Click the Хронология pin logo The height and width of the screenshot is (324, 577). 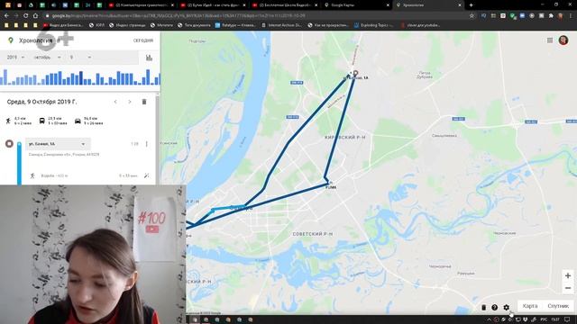click(x=11, y=40)
